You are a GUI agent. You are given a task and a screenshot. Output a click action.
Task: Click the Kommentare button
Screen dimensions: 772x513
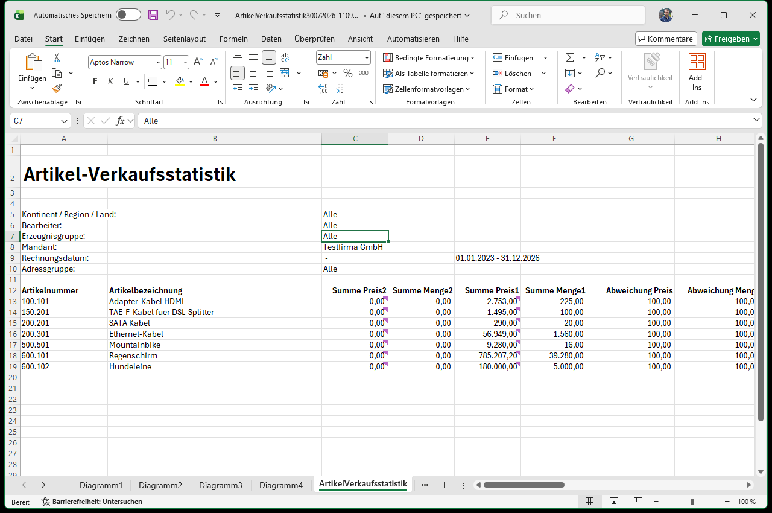[x=666, y=39]
